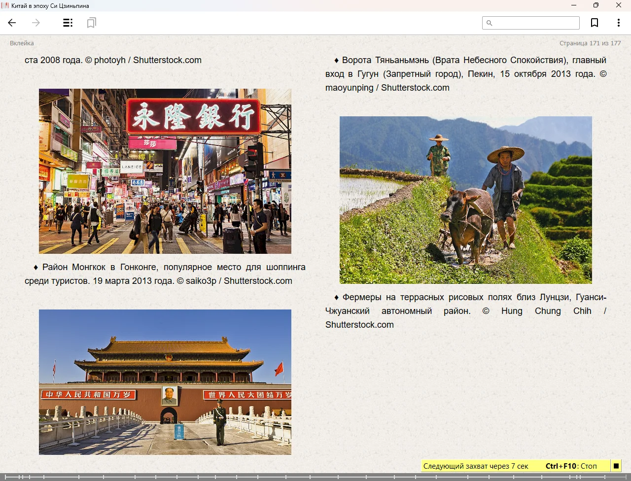The height and width of the screenshot is (481, 631).
Task: Click the magnifier icon in the search box
Action: 490,23
